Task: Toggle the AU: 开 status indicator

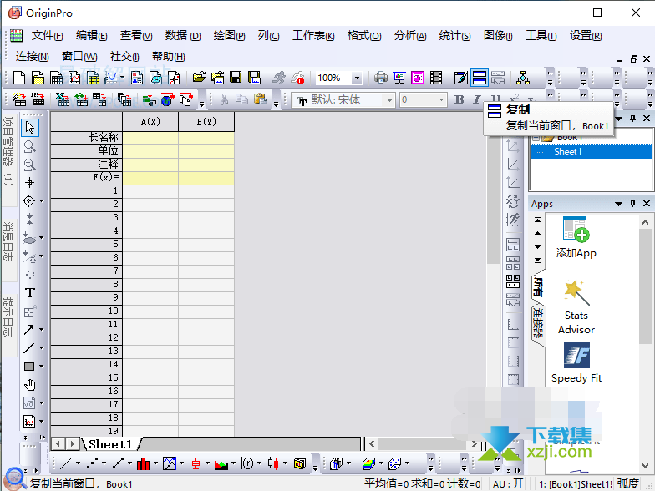Action: tap(508, 484)
